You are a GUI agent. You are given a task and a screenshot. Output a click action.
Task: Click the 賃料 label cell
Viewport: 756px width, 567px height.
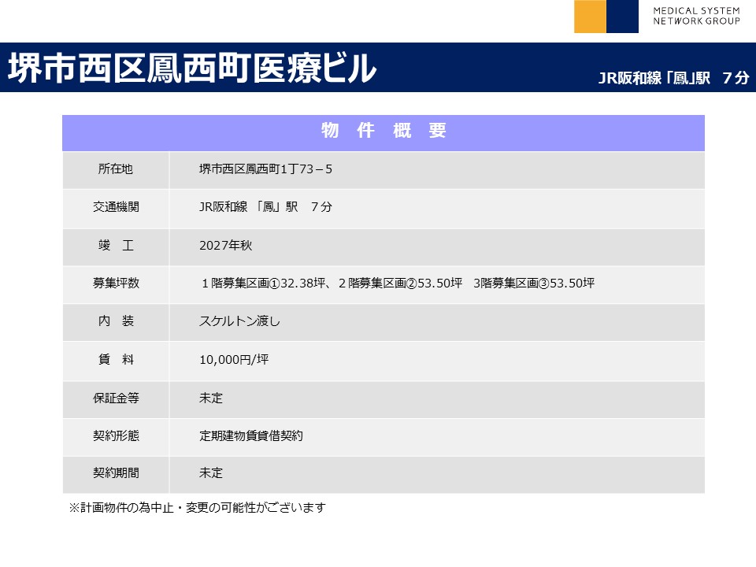116,360
